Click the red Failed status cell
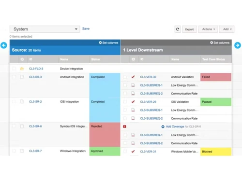This screenshot has height=181, width=242. click(x=216, y=77)
